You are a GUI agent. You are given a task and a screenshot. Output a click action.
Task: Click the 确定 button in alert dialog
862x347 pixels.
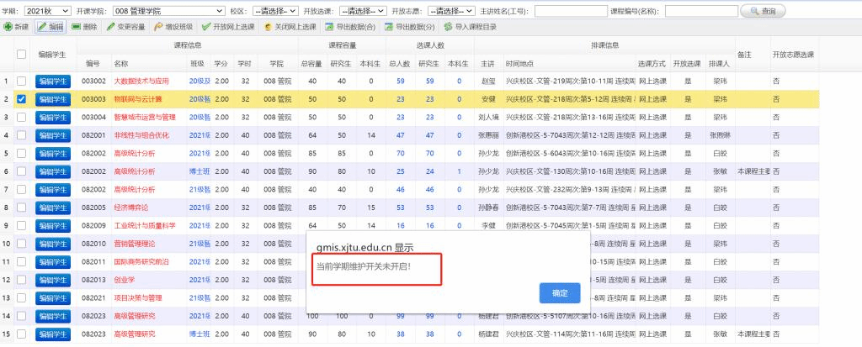pos(559,293)
